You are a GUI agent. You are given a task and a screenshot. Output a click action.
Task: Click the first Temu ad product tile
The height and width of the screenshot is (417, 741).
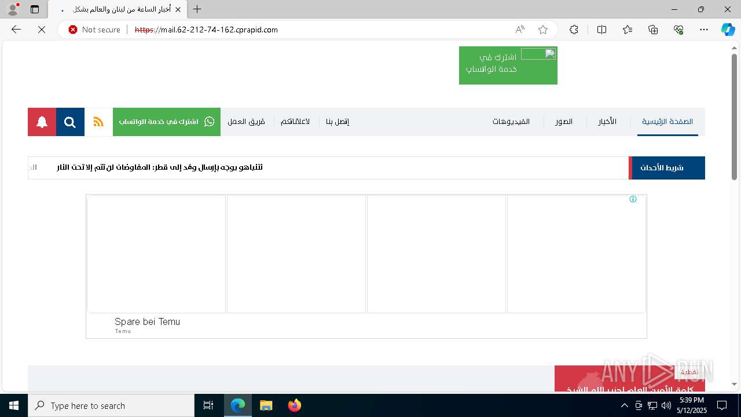tap(156, 254)
